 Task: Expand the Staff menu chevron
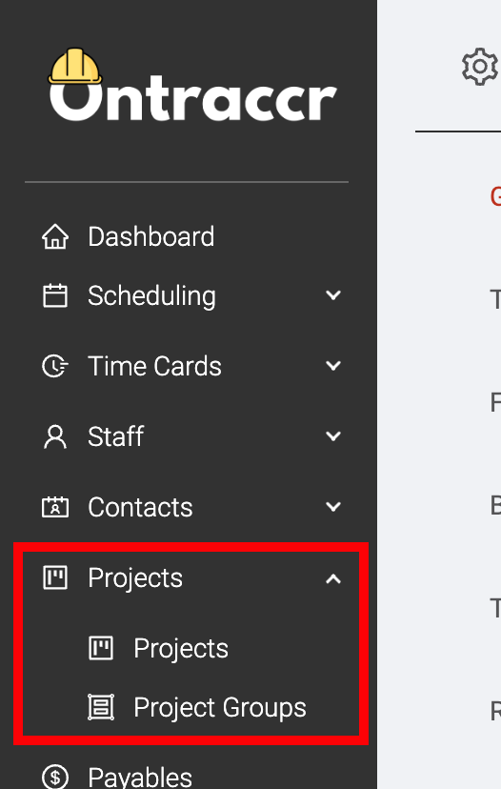pyautogui.click(x=333, y=436)
